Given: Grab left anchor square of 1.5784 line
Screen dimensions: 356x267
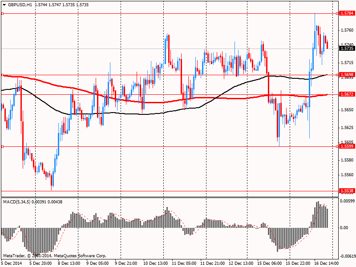Looking at the screenshot, I should point(2,14).
